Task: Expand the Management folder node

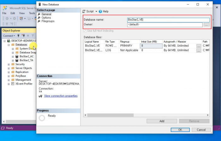Action: 9,80
